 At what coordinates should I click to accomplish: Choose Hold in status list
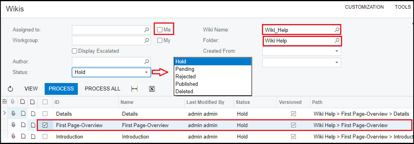point(213,62)
